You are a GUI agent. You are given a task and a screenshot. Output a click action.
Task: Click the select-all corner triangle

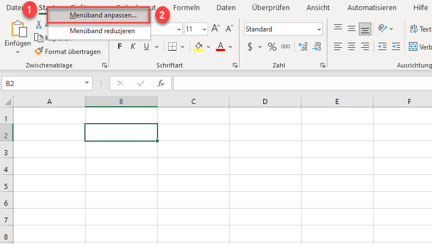pyautogui.click(x=7, y=102)
